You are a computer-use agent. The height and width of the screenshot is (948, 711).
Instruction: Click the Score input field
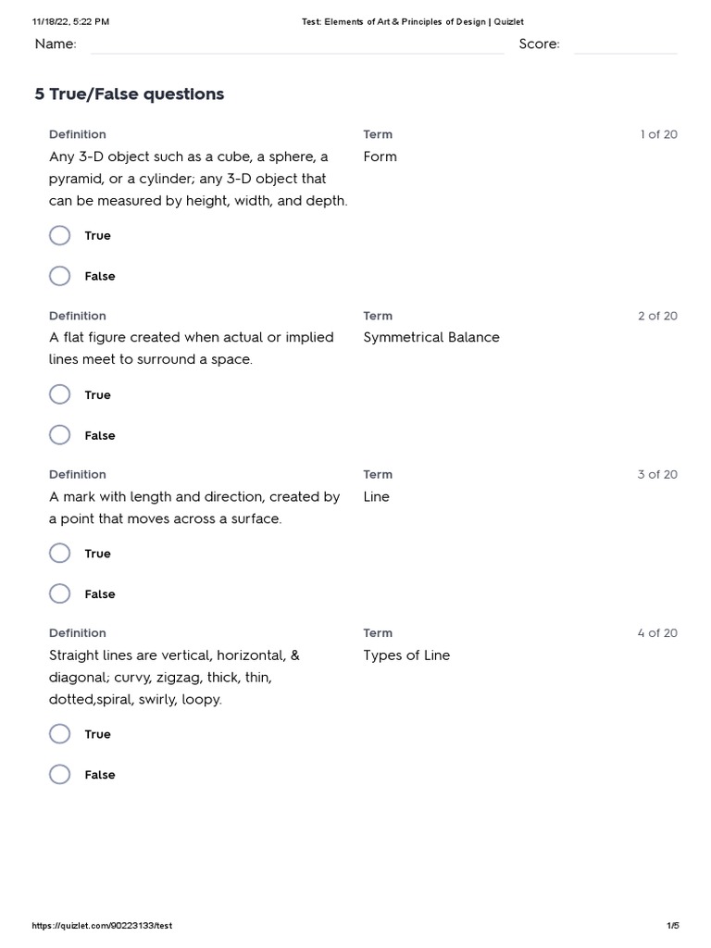[x=625, y=44]
